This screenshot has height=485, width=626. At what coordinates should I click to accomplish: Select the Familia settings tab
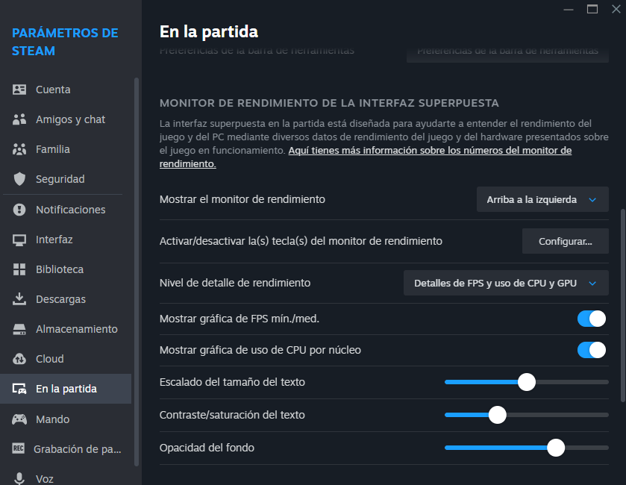pyautogui.click(x=66, y=149)
